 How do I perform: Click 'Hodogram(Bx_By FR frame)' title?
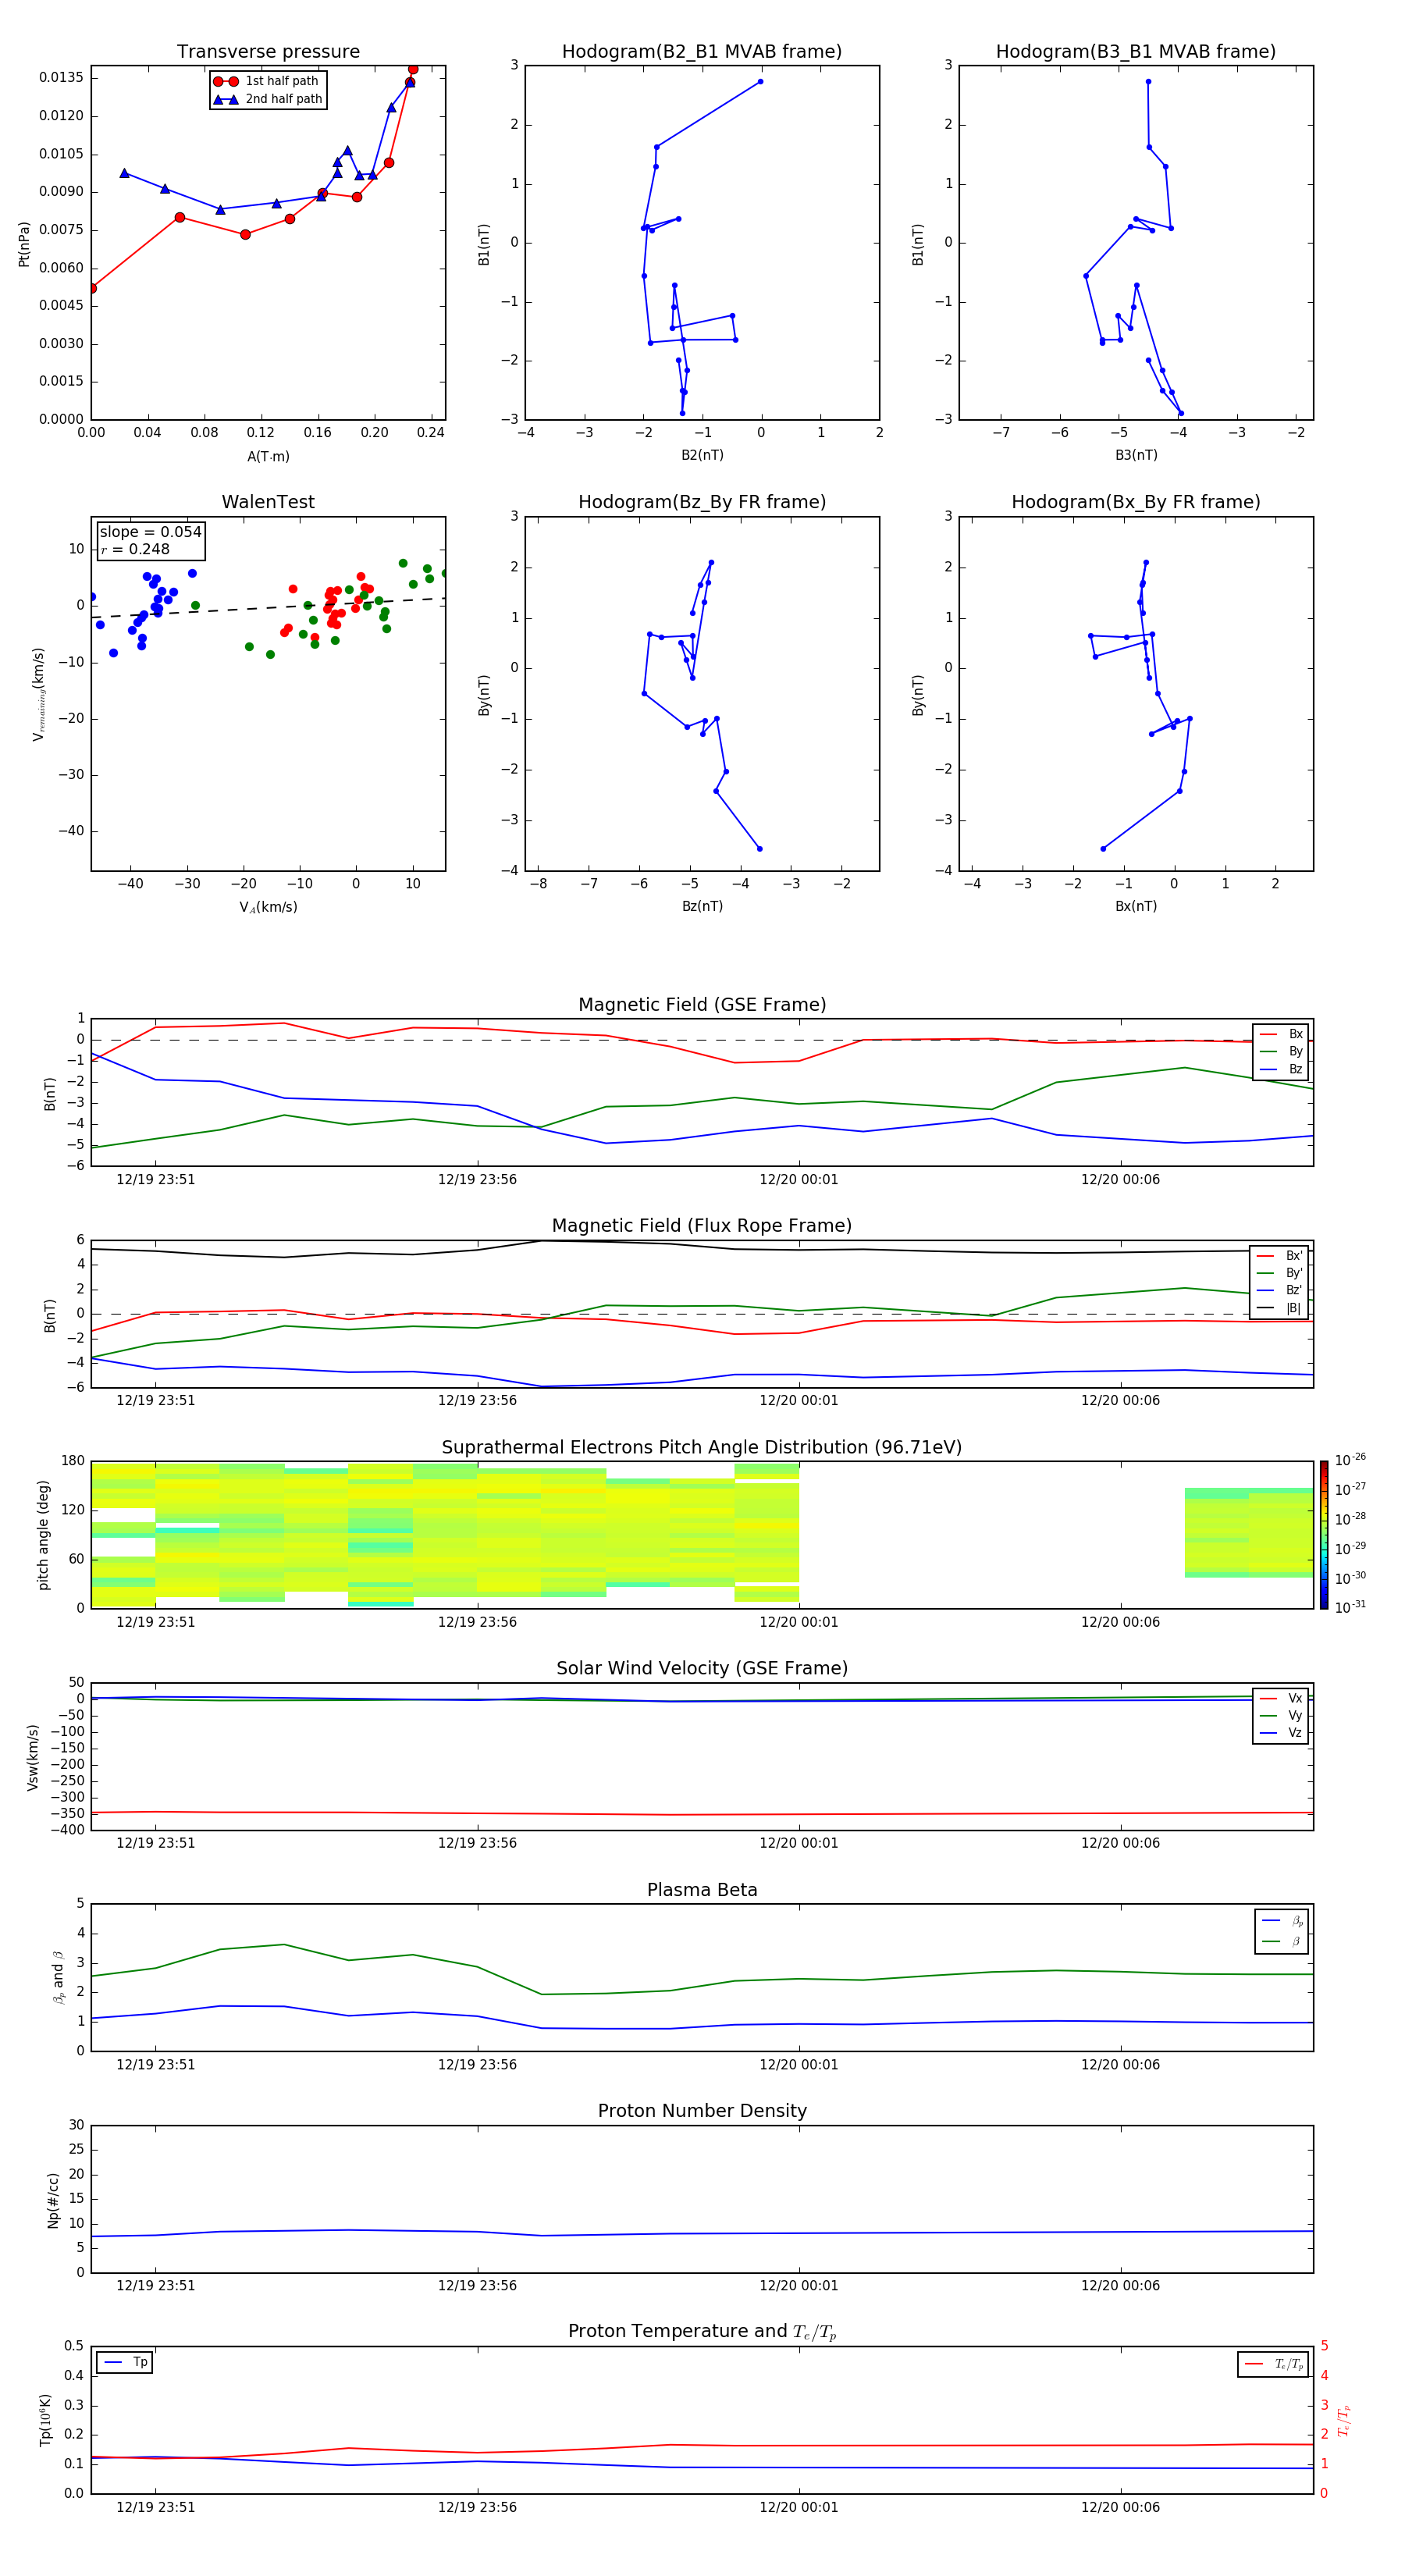coord(1136,502)
